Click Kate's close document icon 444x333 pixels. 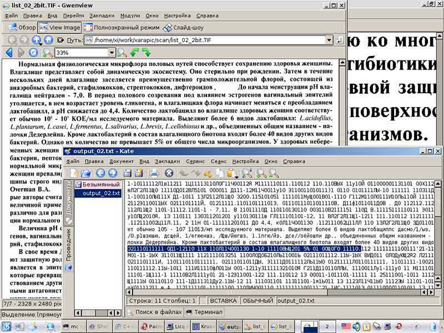click(169, 174)
